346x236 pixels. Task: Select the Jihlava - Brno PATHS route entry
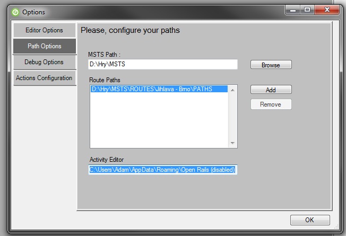(152, 89)
